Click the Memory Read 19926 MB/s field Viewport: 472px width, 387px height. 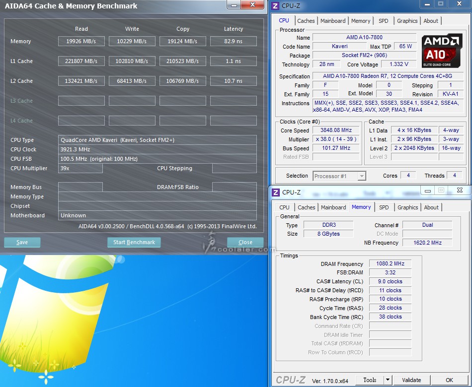[x=81, y=41]
